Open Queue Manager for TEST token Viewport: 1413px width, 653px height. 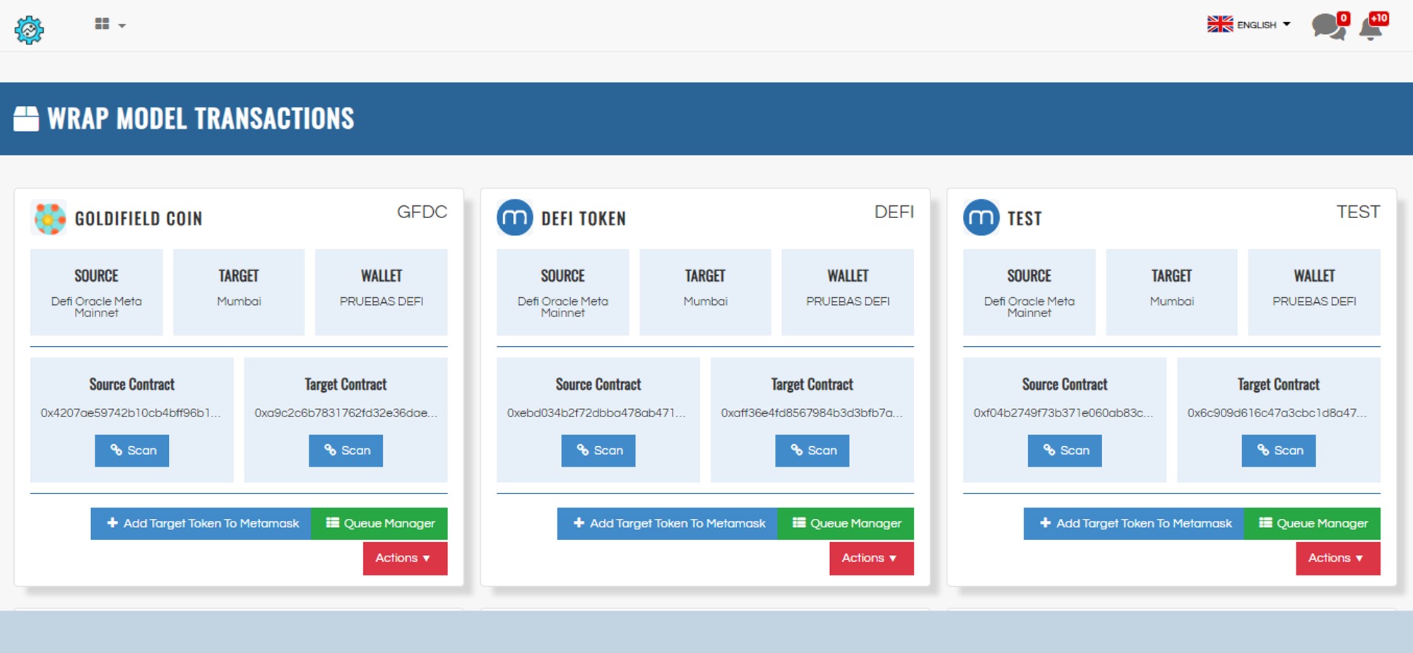coord(1312,524)
